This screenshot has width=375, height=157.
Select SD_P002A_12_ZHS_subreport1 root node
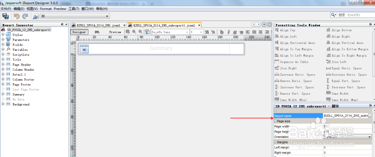click(x=28, y=30)
